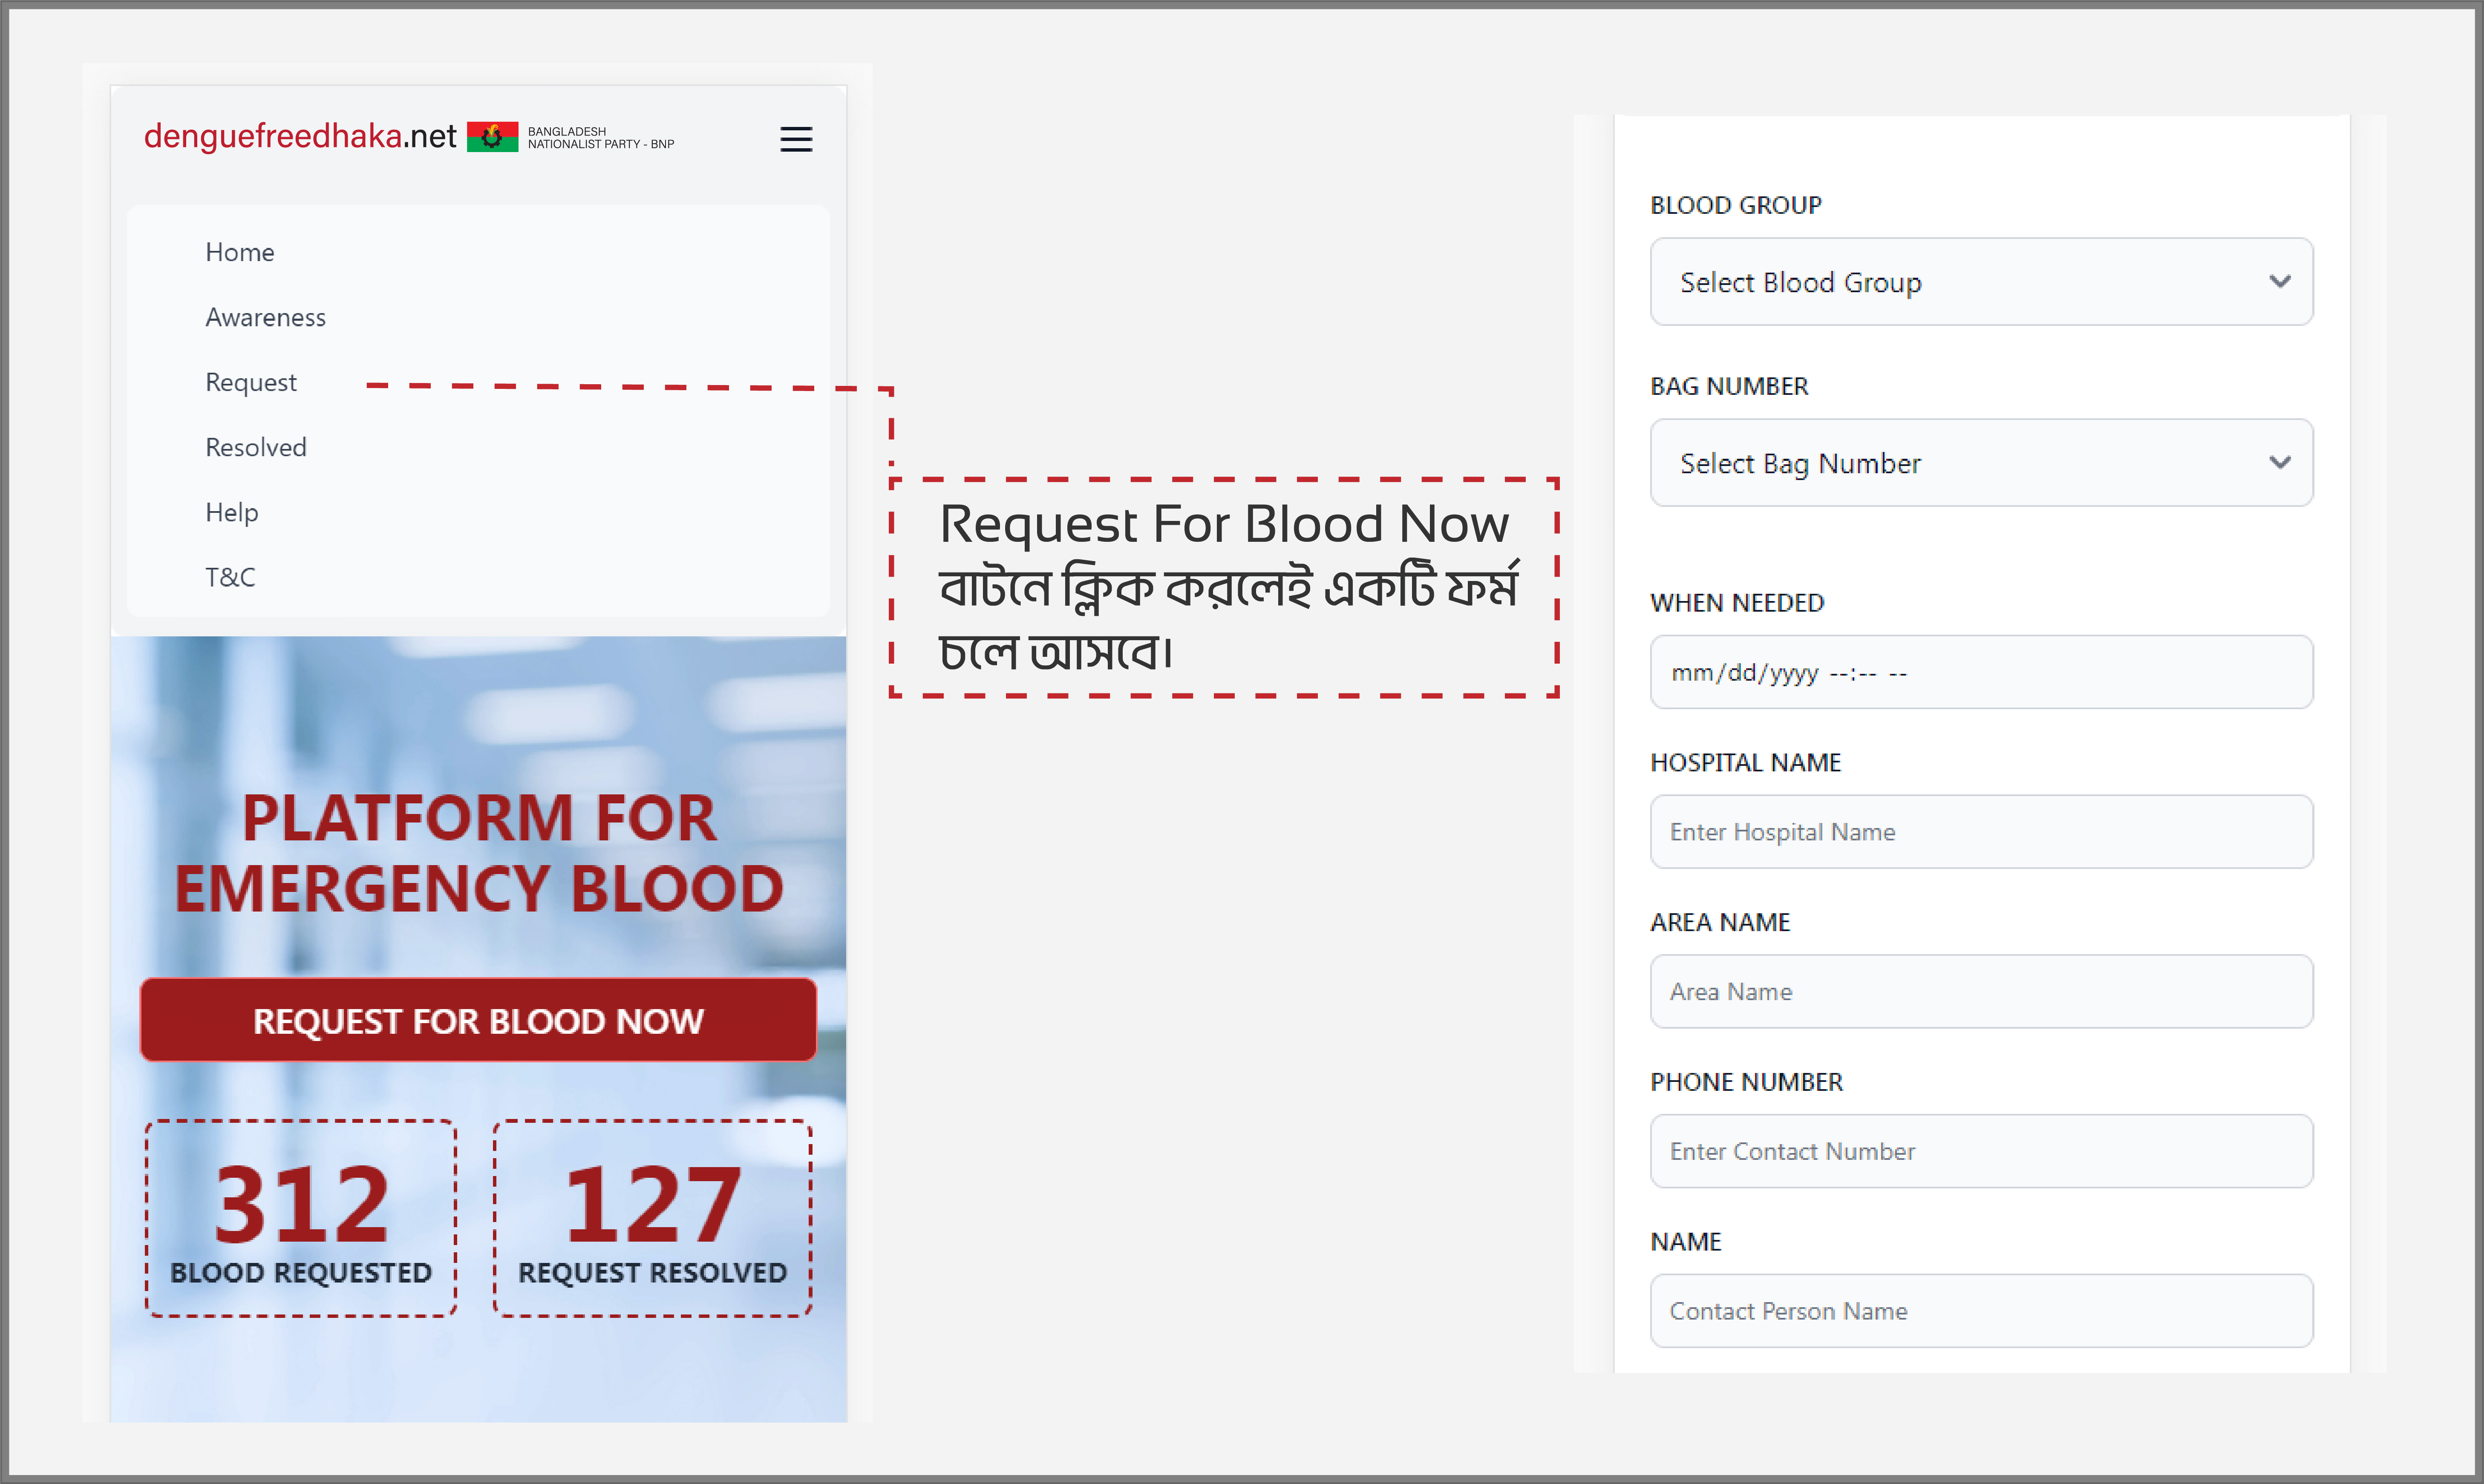Click the 312 Blood Requested counter box
Image resolution: width=2484 pixels, height=1484 pixels.
(x=301, y=1218)
